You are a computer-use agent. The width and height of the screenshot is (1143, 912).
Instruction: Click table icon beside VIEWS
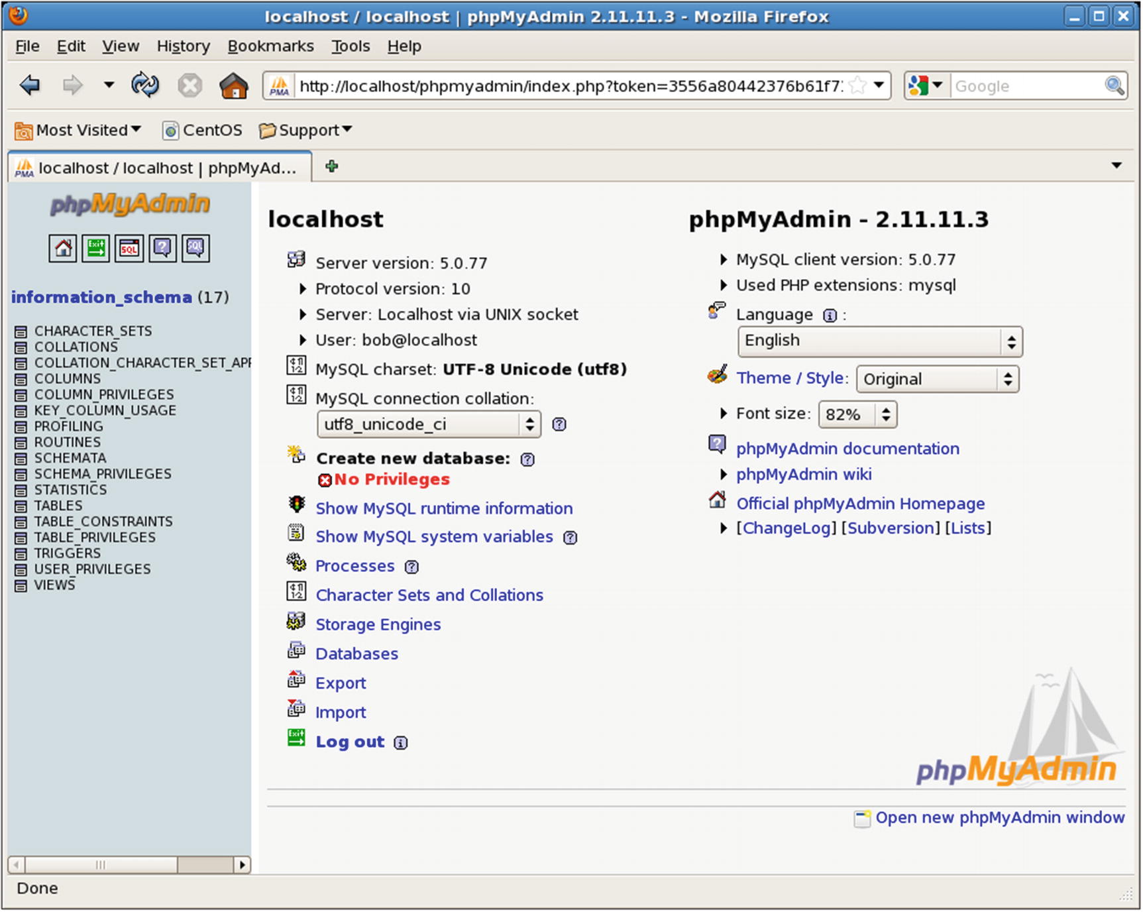click(x=21, y=586)
